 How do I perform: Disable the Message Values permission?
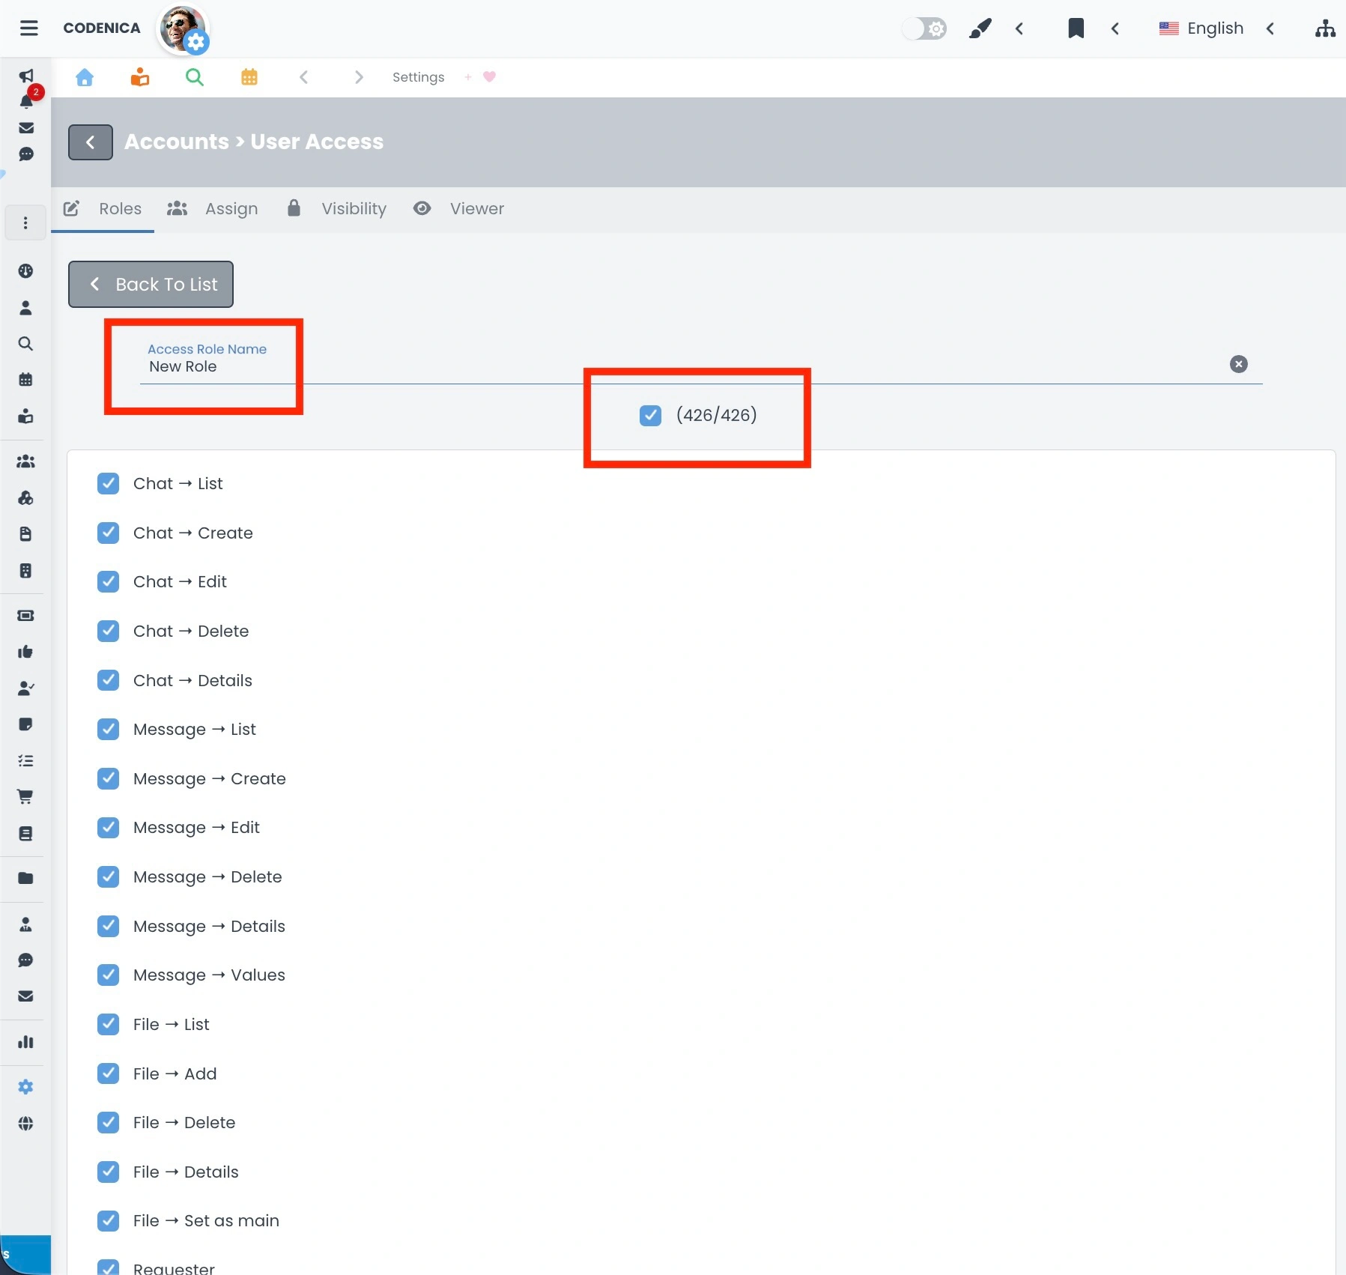(108, 975)
